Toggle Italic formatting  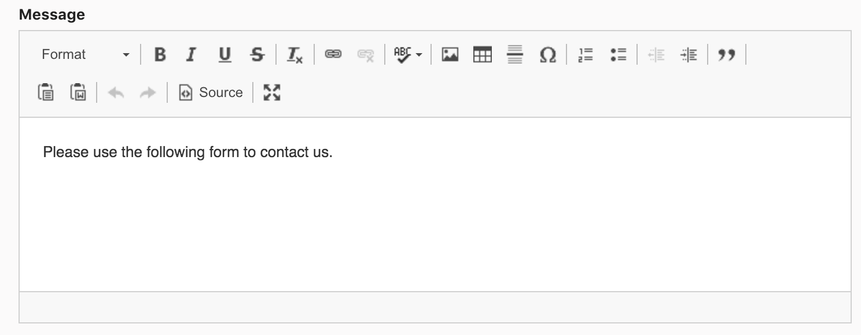tap(190, 55)
